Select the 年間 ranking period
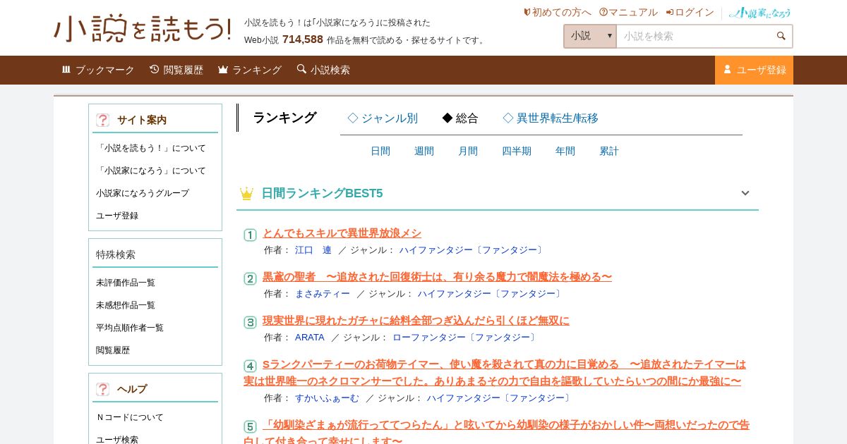Image resolution: width=847 pixels, height=444 pixels. pyautogui.click(x=565, y=151)
